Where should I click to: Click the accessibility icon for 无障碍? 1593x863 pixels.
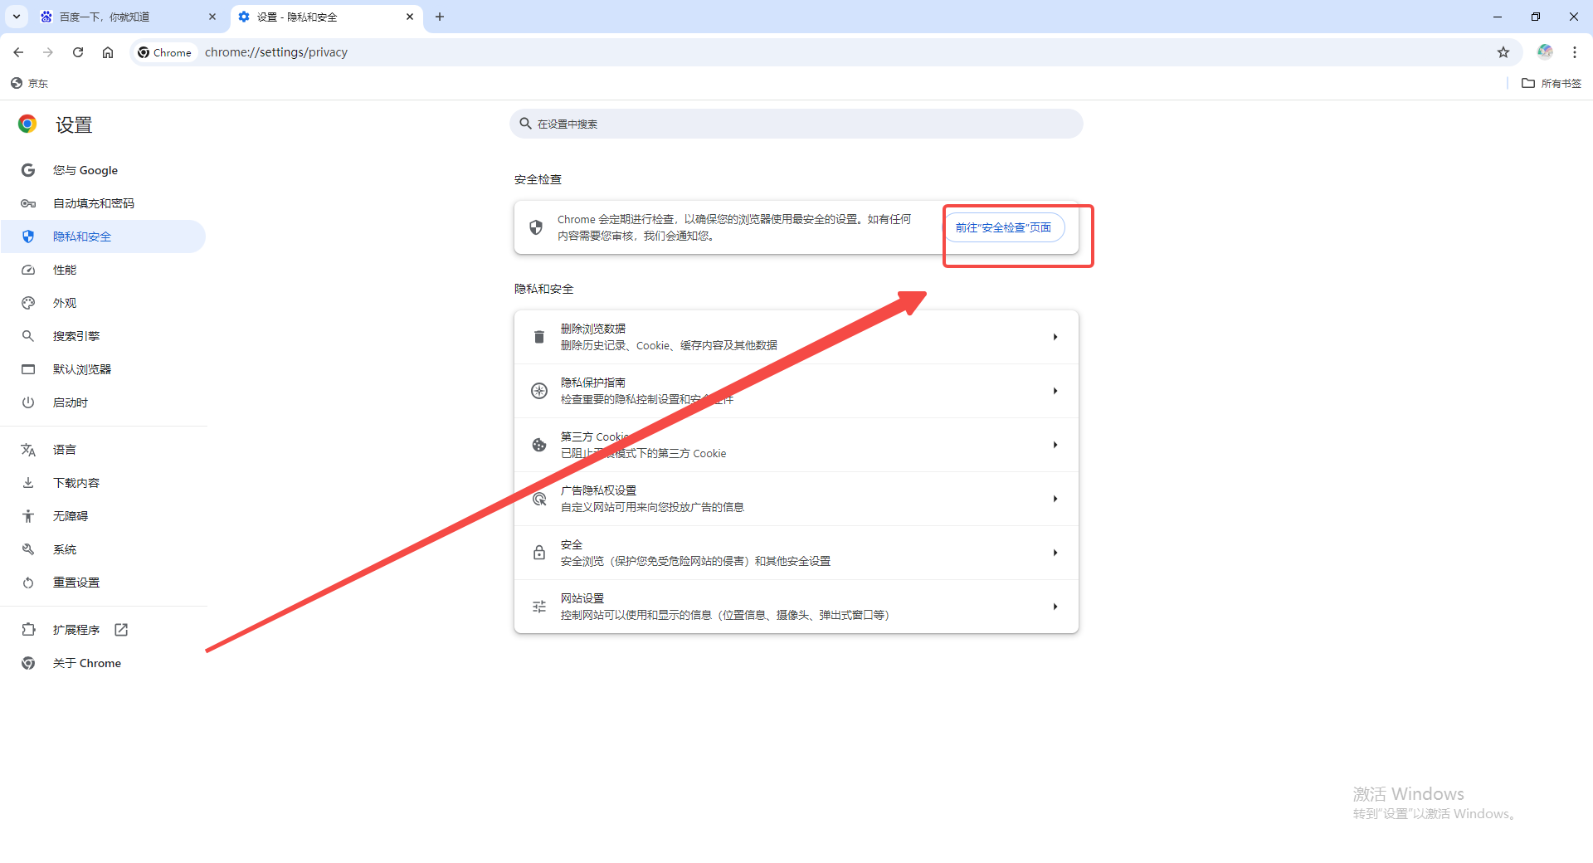(x=28, y=516)
